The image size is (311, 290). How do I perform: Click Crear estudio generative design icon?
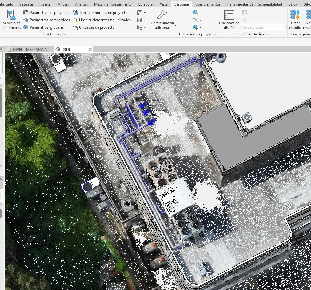tap(295, 19)
